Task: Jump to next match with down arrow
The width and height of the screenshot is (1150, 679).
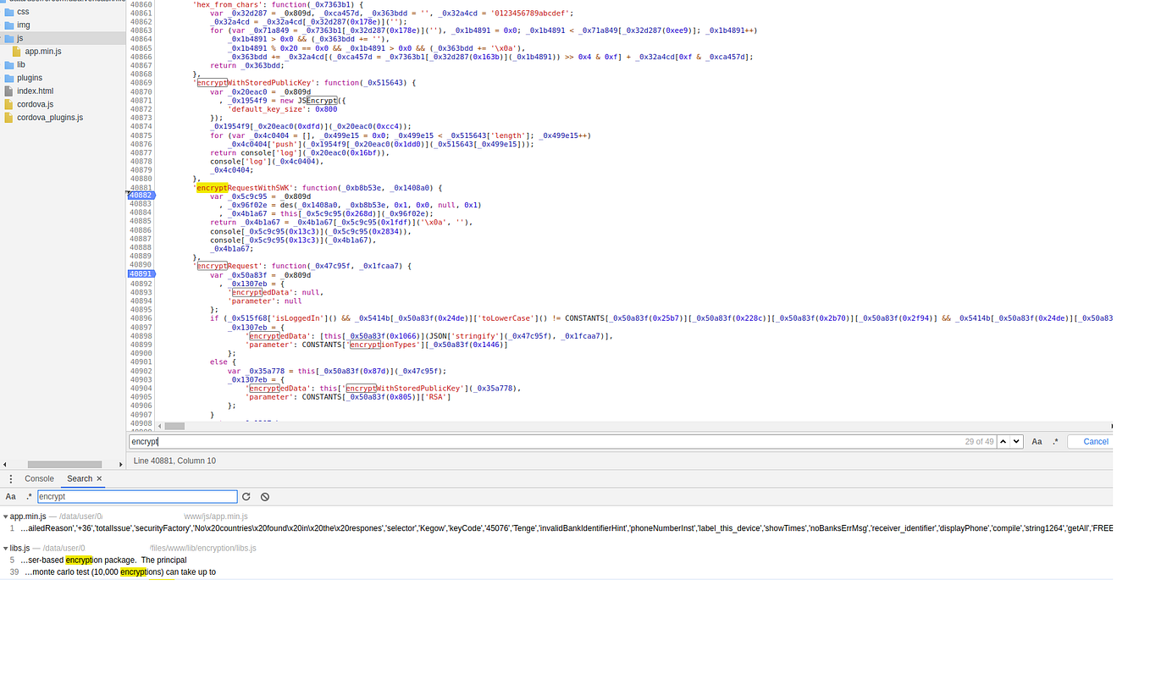Action: (x=1016, y=441)
